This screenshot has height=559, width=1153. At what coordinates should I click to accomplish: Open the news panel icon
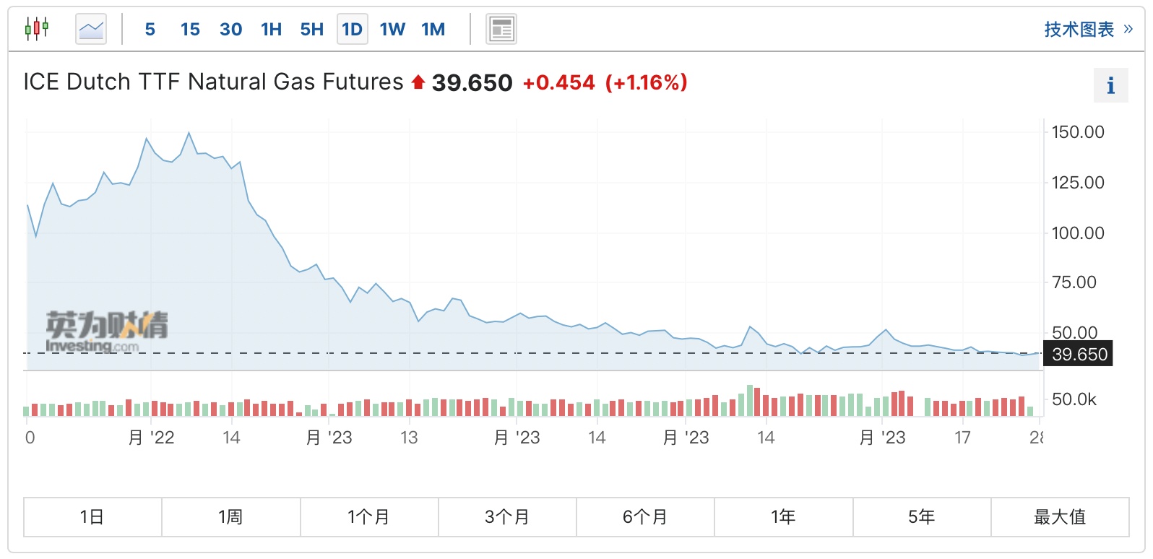(501, 29)
